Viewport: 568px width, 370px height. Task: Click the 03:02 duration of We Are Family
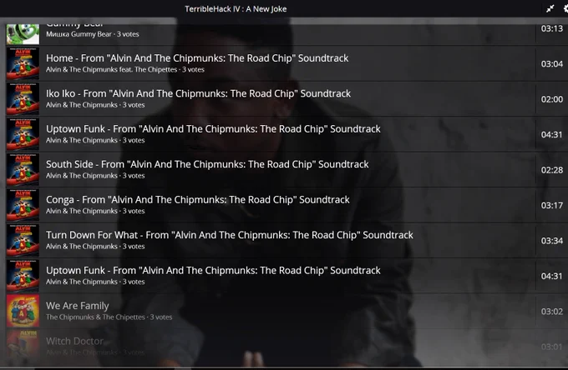[x=551, y=312]
